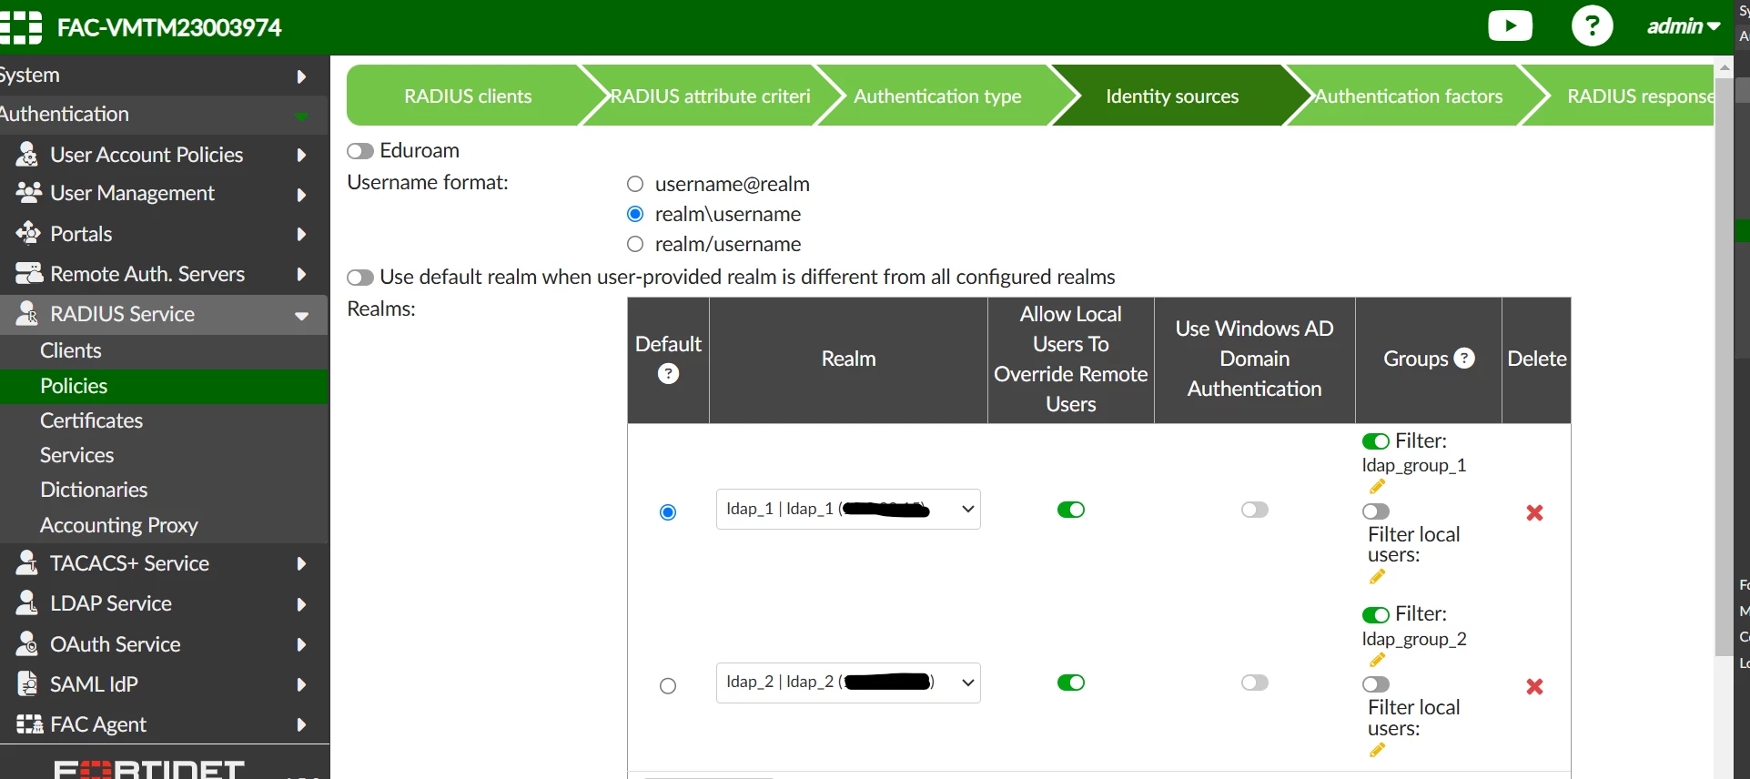Edit Filter local users pencil for ldap_2

tap(1377, 750)
